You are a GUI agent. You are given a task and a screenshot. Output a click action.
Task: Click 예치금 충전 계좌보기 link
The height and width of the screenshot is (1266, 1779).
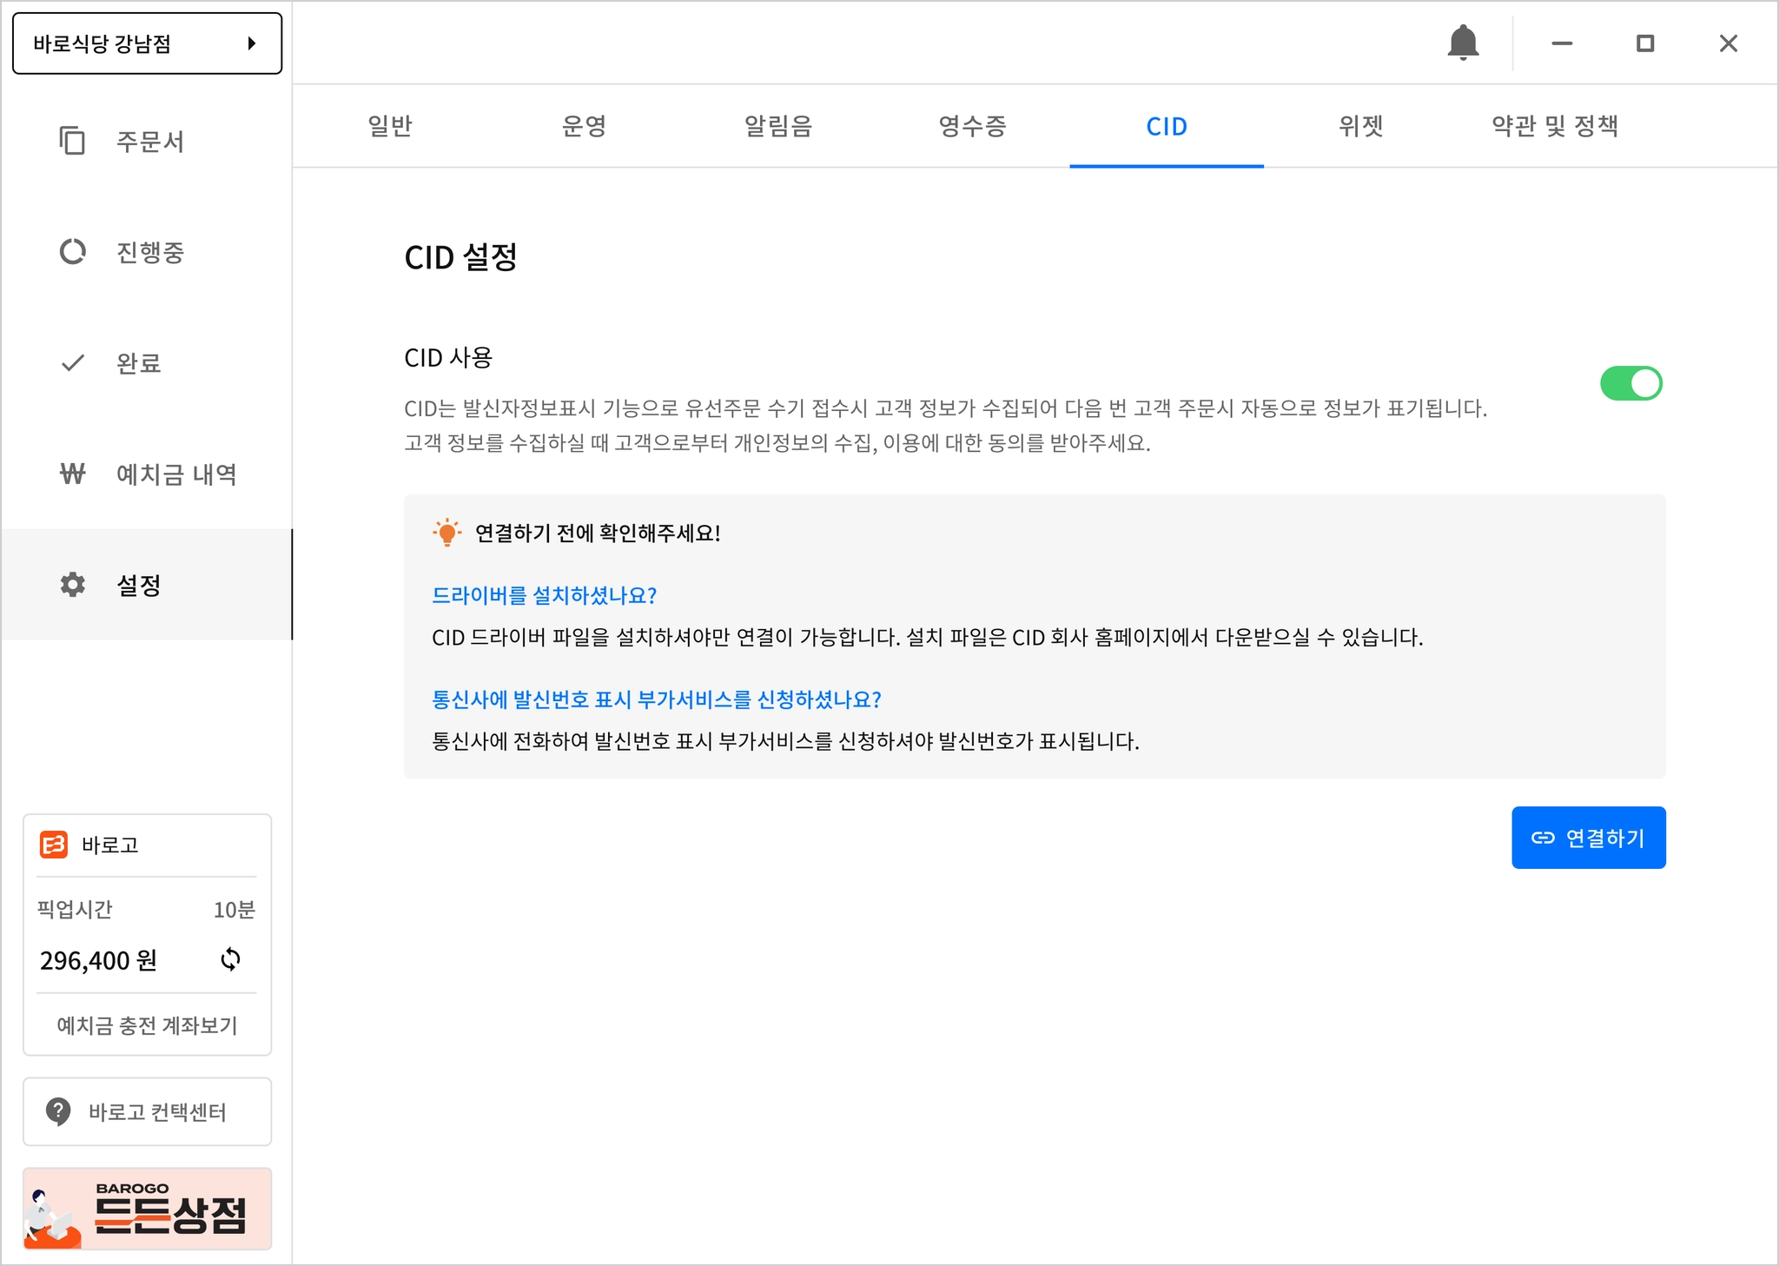click(x=147, y=1025)
